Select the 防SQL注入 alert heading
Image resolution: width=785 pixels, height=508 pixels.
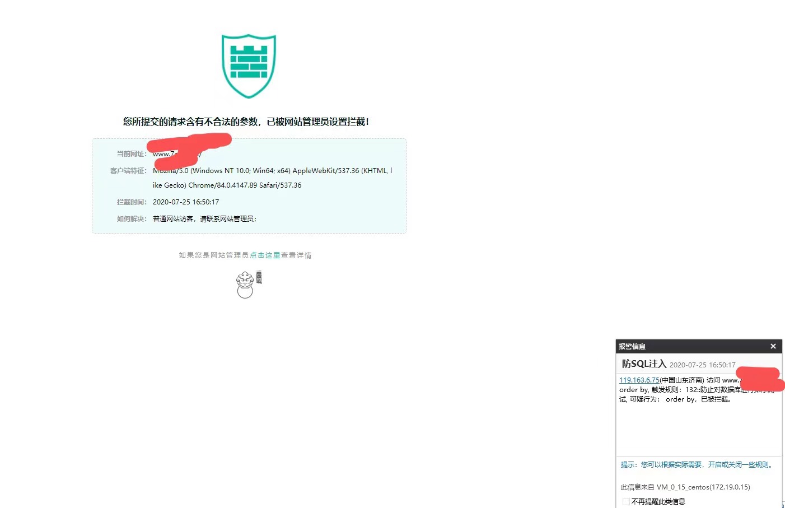pos(644,364)
